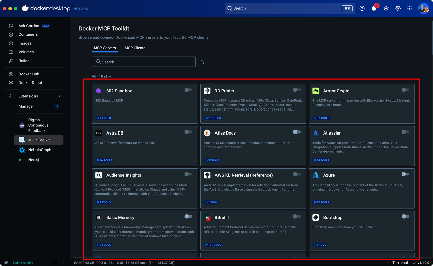The width and height of the screenshot is (433, 266).
Task: Open the help question mark icon
Action: point(362,8)
